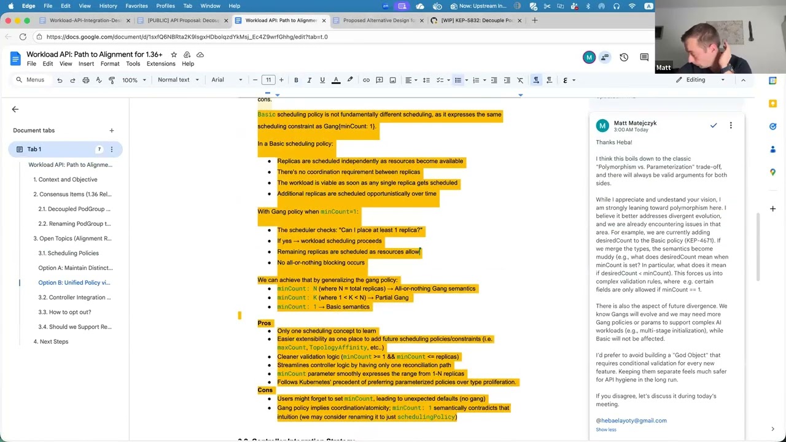Reload the page in Edge
786x442 pixels.
pos(23,37)
